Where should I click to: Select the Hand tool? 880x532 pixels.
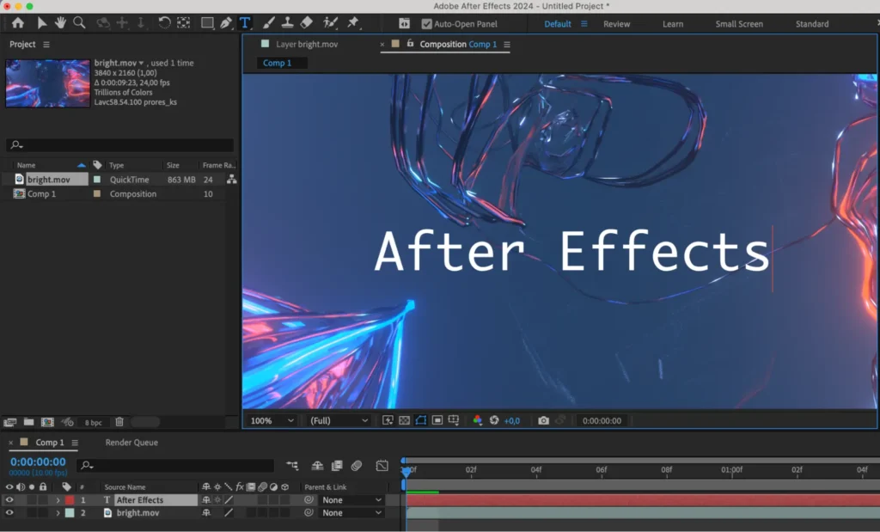coord(60,23)
